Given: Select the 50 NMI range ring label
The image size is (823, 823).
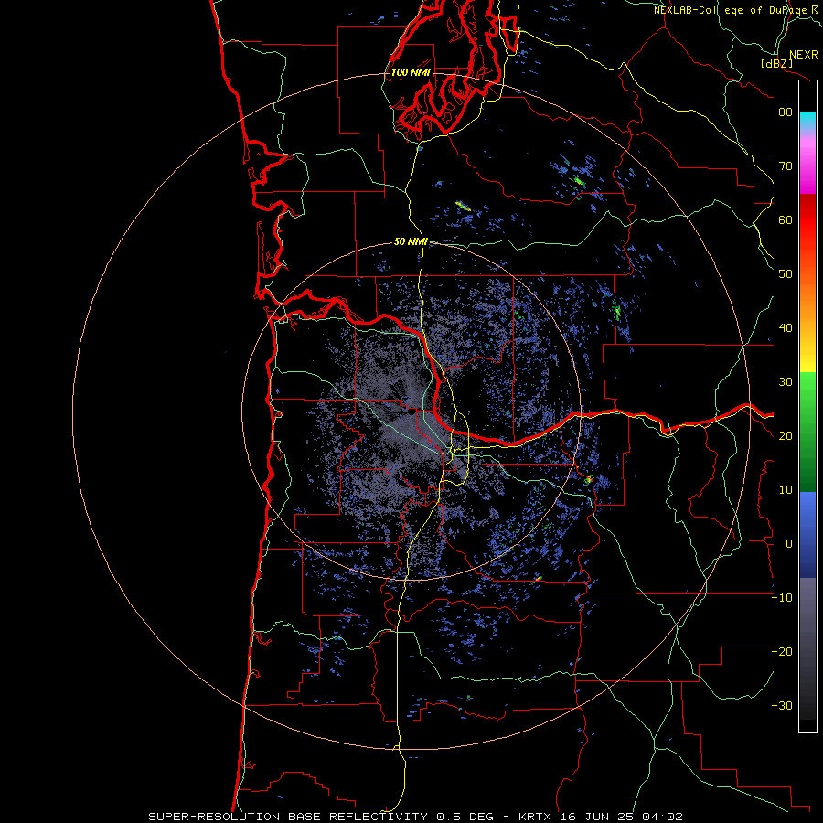Looking at the screenshot, I should [x=411, y=242].
